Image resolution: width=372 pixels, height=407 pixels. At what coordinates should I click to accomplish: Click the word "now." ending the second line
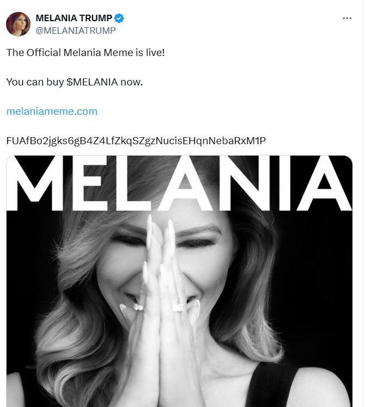click(x=132, y=82)
